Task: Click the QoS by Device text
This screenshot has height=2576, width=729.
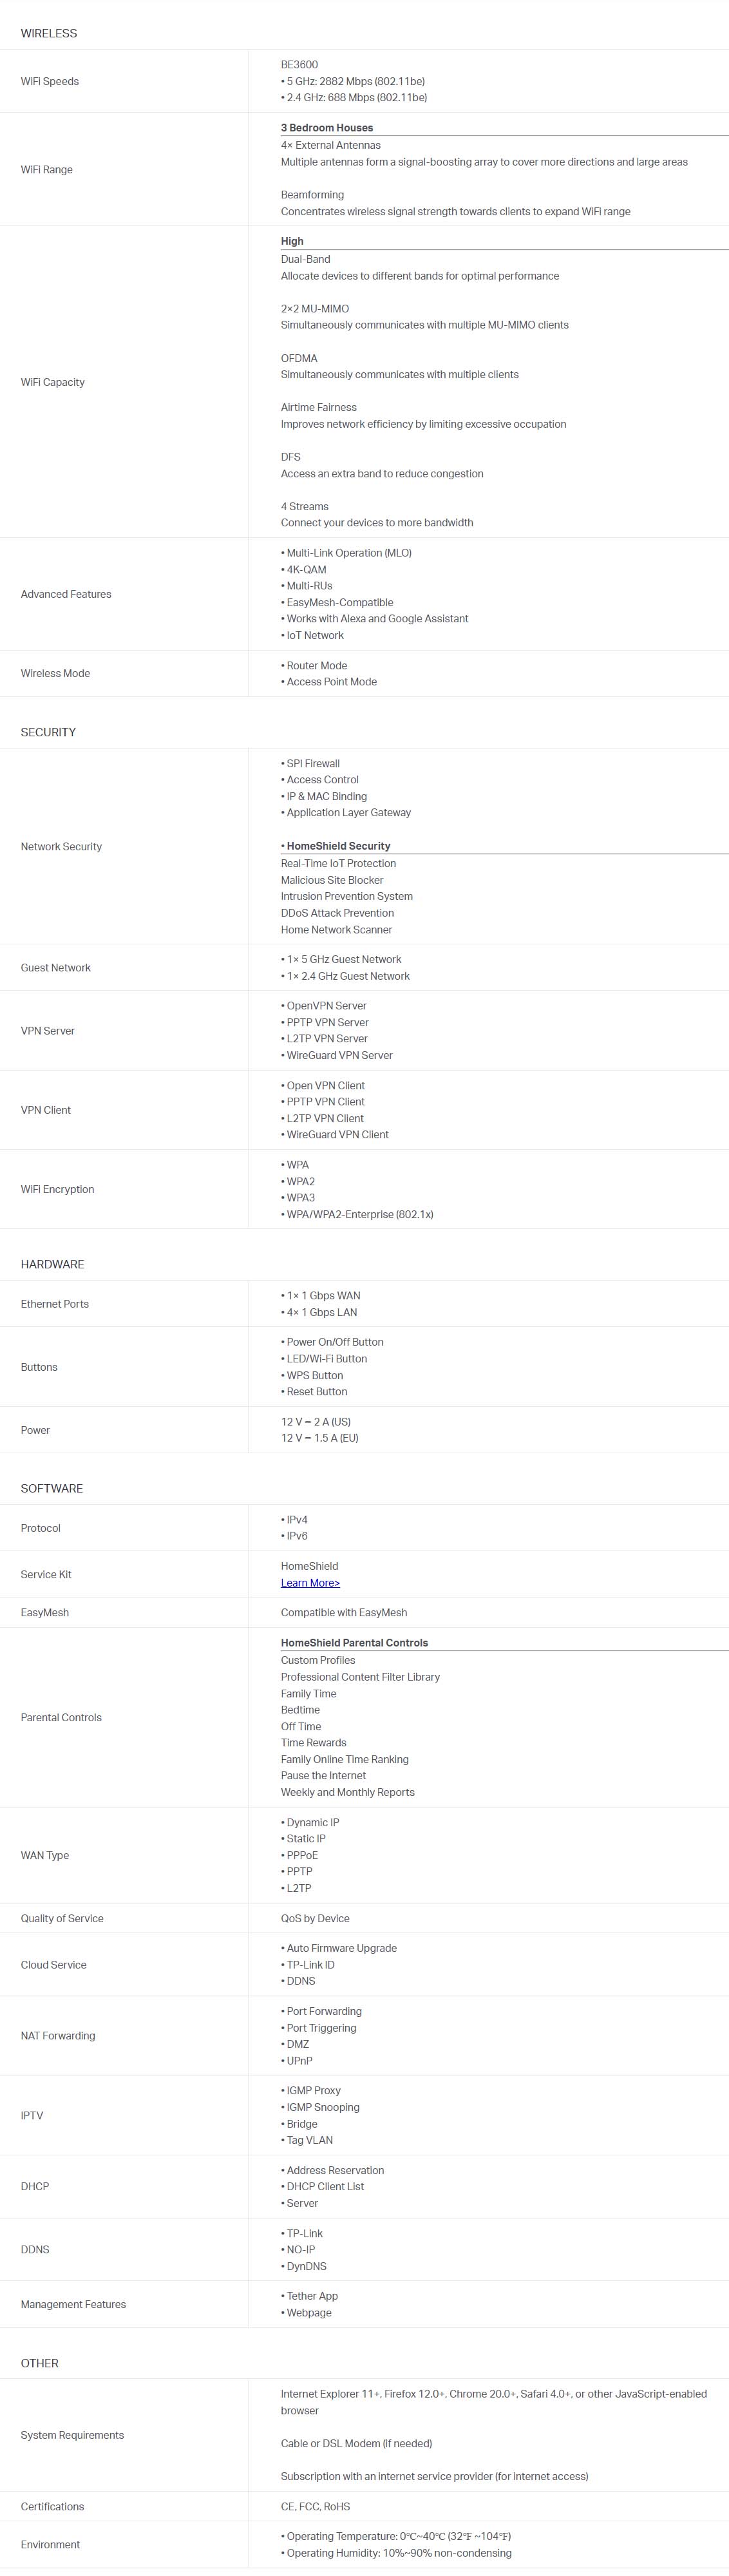Action: point(315,1918)
